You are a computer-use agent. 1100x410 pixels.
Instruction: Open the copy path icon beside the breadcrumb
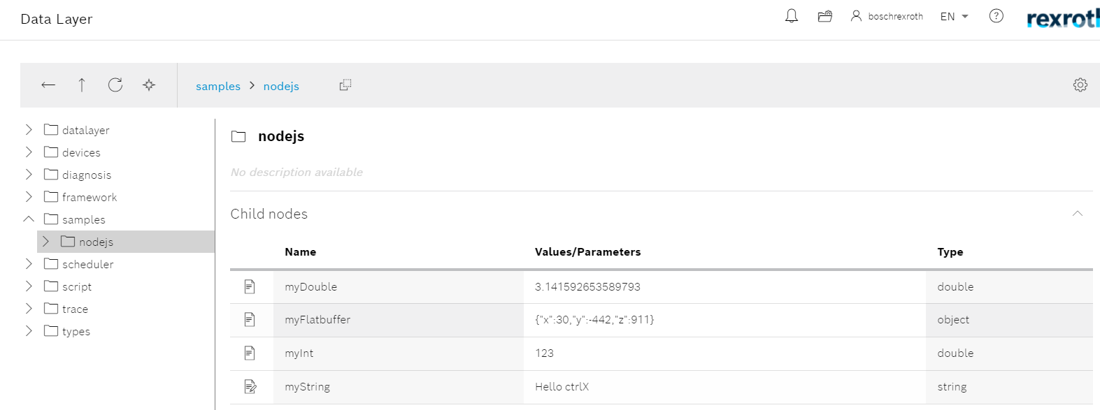345,84
